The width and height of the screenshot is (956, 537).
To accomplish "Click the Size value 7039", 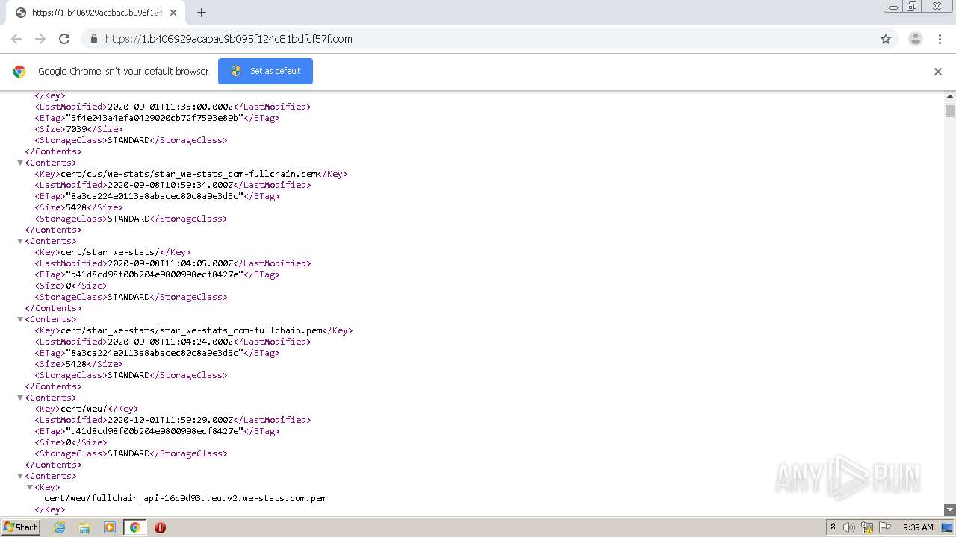I will click(x=76, y=129).
